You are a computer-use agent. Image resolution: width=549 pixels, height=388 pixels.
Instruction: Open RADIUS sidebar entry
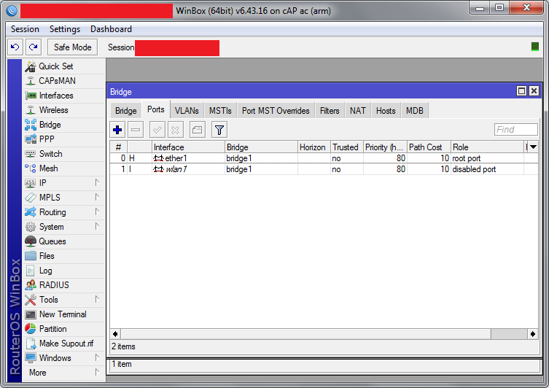[64, 285]
